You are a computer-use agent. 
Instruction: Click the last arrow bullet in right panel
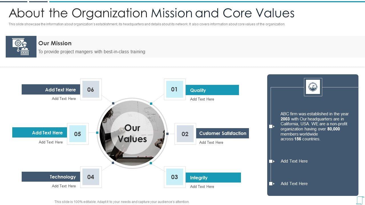tap(271, 184)
